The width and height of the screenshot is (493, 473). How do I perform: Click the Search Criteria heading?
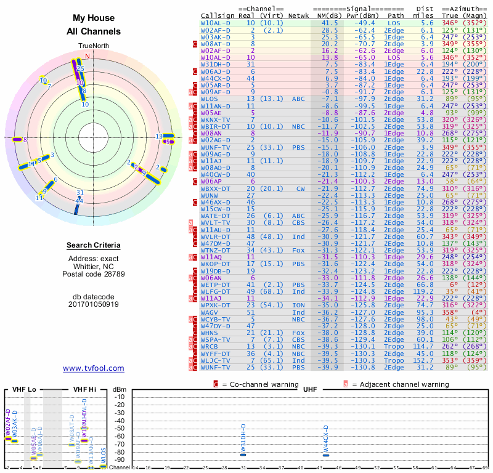point(93,246)
